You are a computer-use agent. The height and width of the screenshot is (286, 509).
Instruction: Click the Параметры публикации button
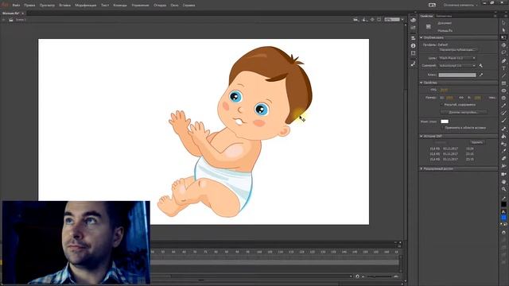click(x=458, y=50)
